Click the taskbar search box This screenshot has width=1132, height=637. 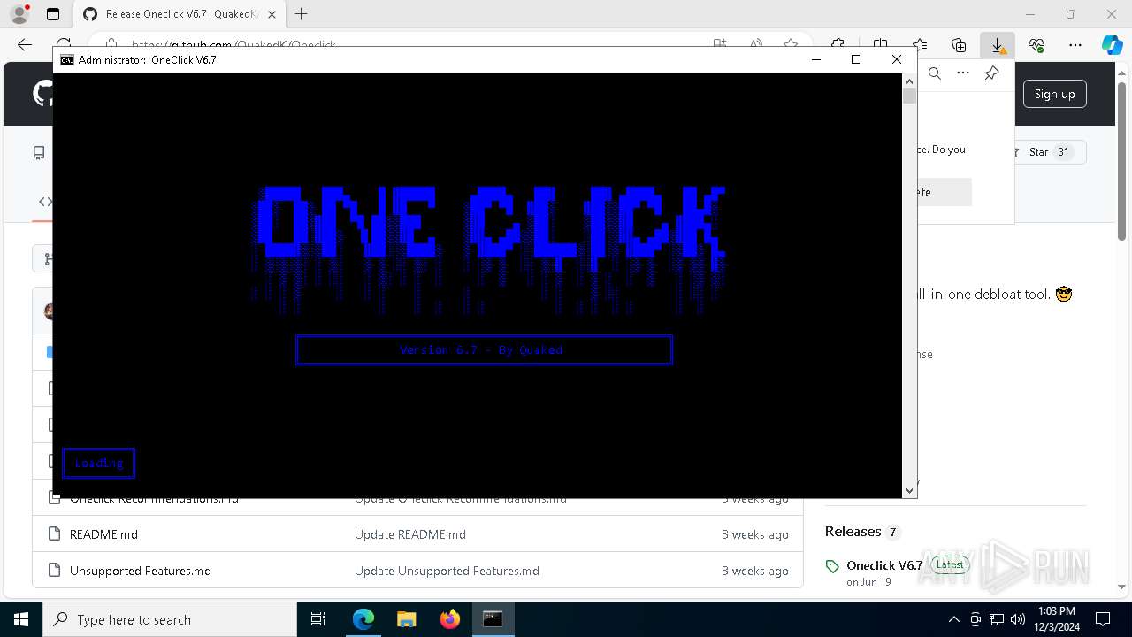[x=170, y=619]
